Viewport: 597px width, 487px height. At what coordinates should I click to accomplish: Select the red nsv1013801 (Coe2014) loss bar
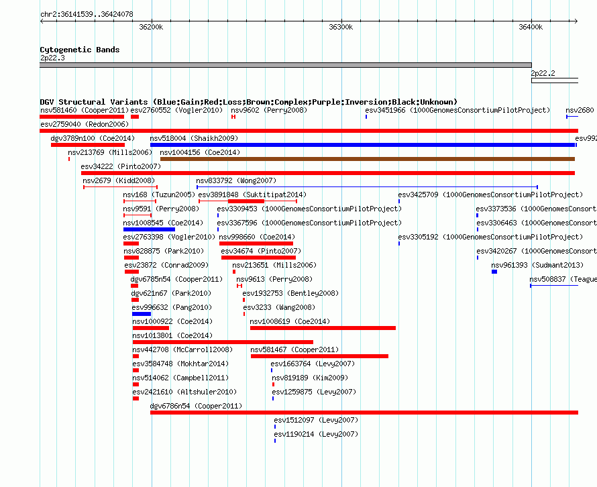click(223, 342)
